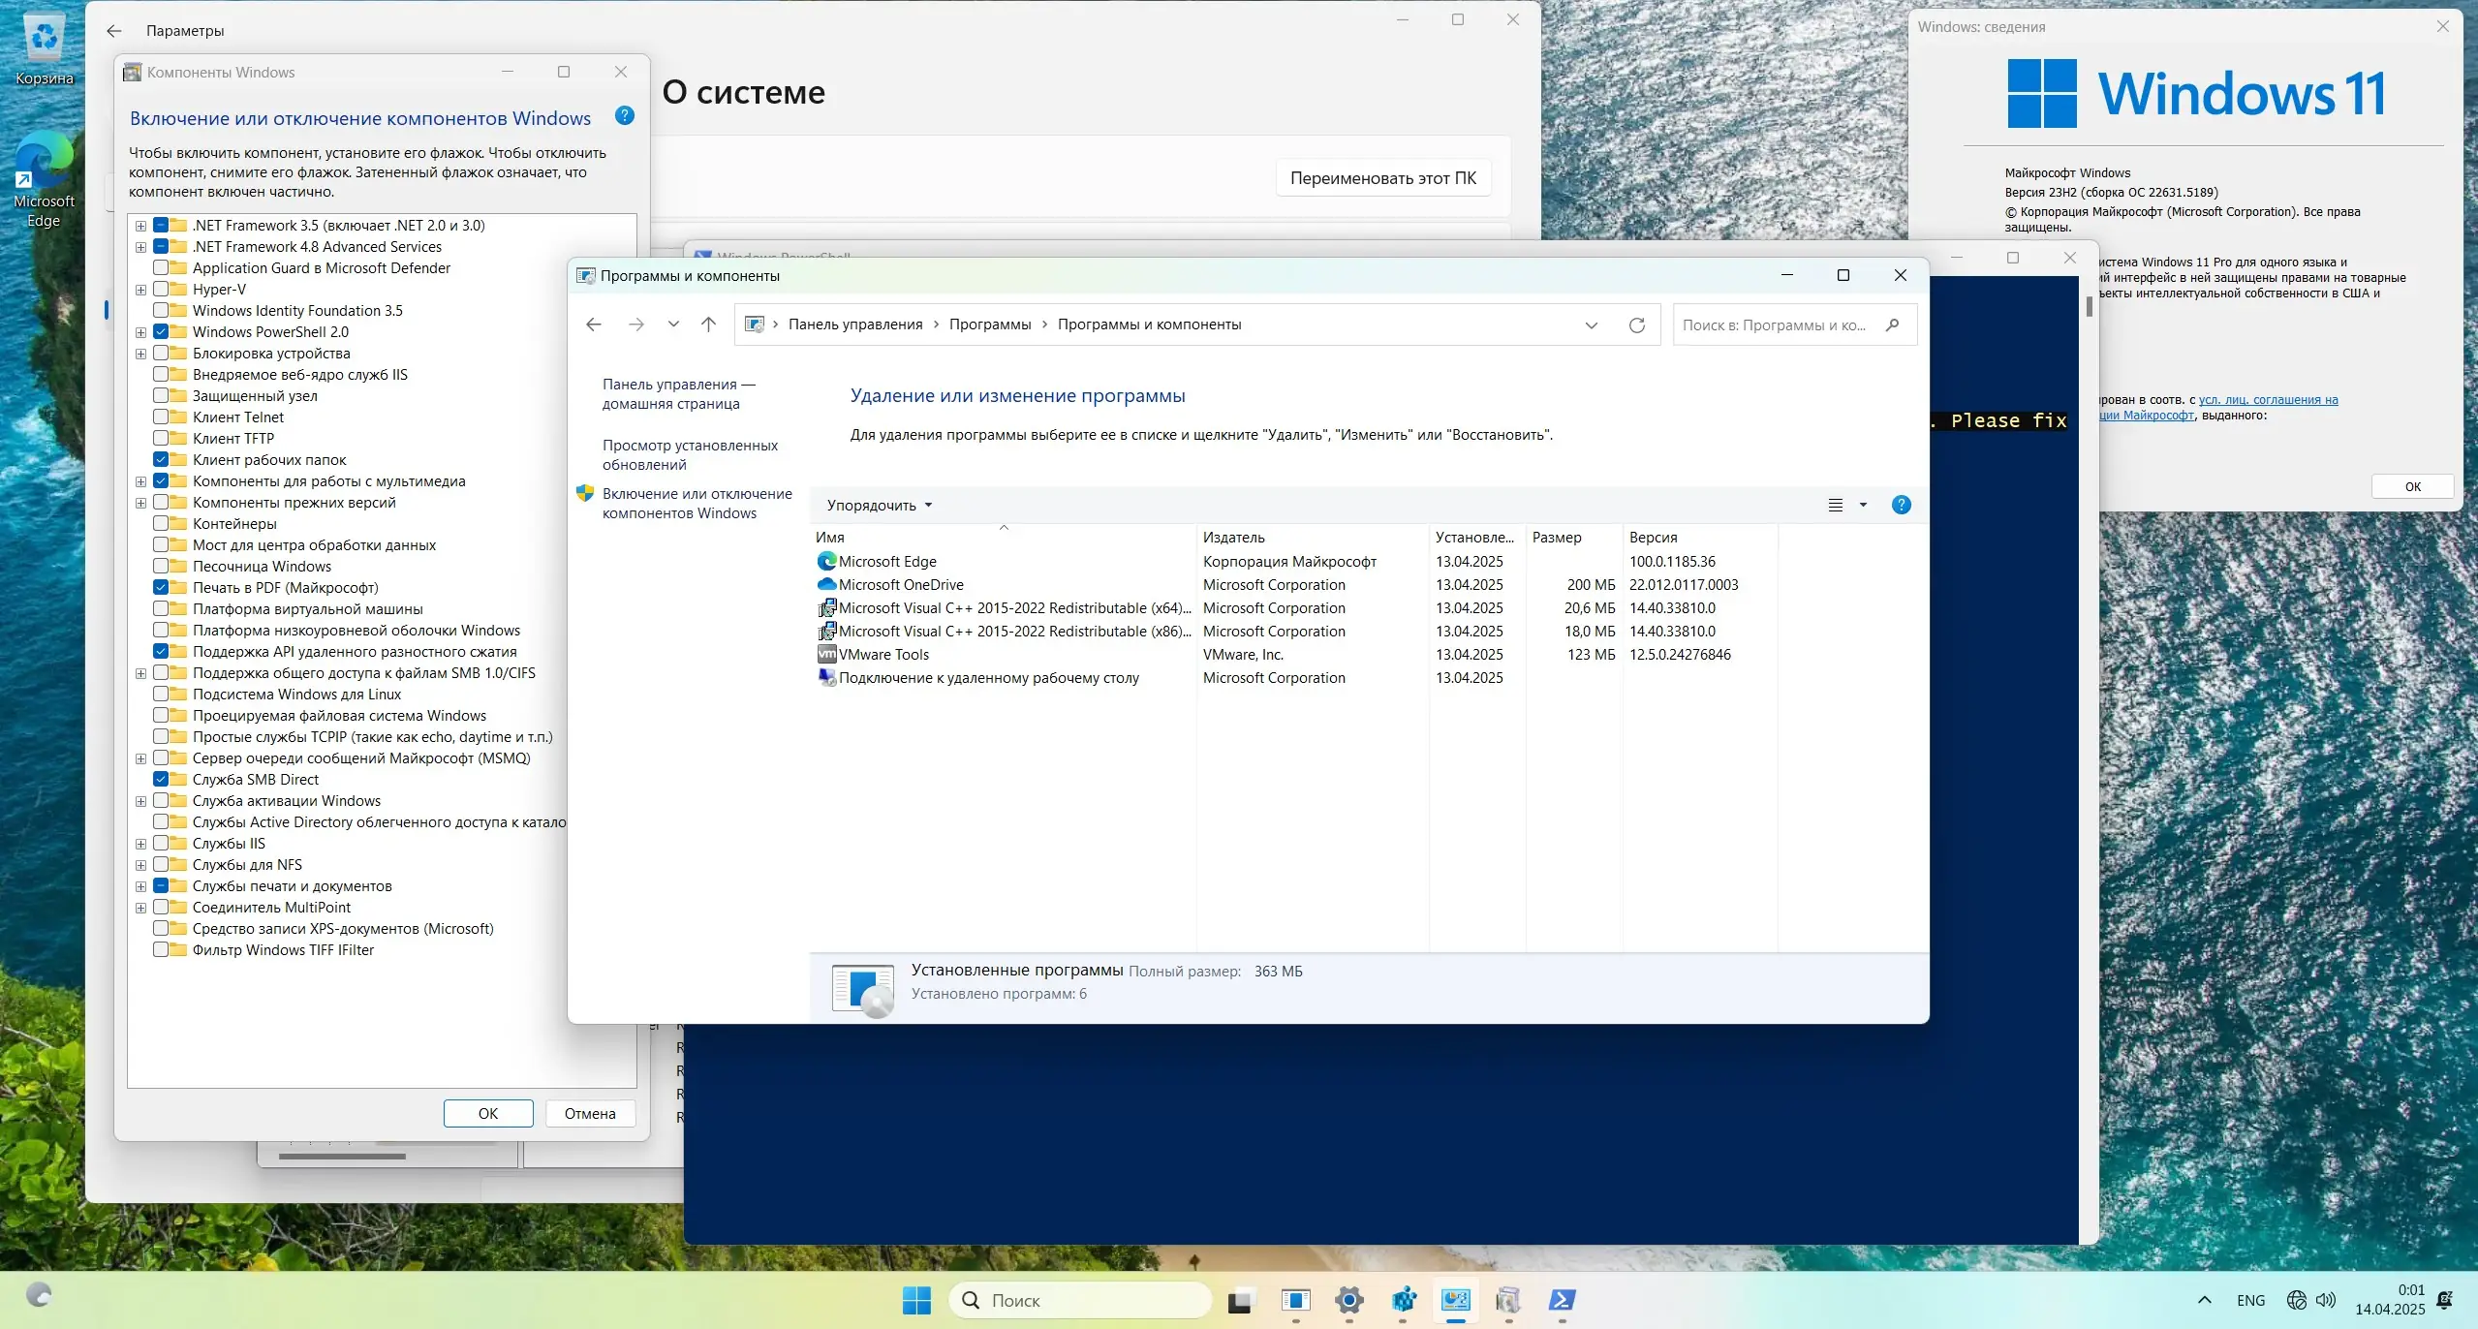This screenshot has width=2478, height=1329.
Task: Click the refresh icon in address bar
Action: 1636,325
